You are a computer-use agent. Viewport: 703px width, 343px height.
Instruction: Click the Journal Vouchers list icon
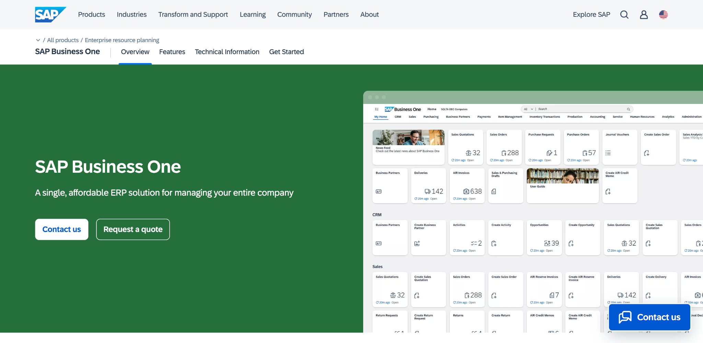[x=608, y=153]
